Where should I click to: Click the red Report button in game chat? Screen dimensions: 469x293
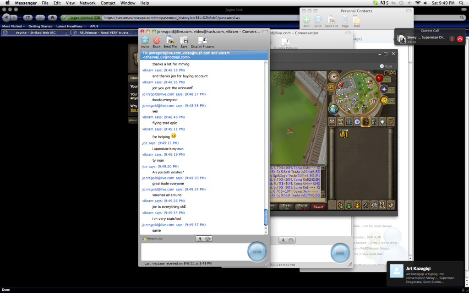[318, 206]
